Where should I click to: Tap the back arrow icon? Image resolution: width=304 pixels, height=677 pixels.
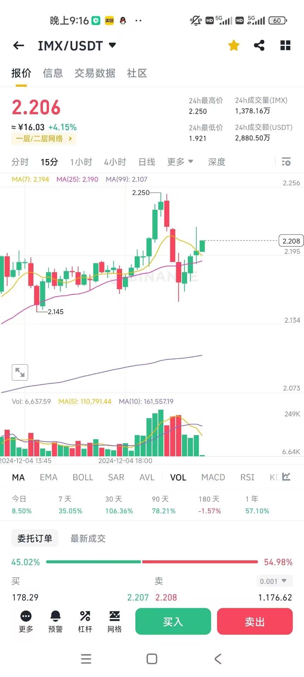point(18,45)
